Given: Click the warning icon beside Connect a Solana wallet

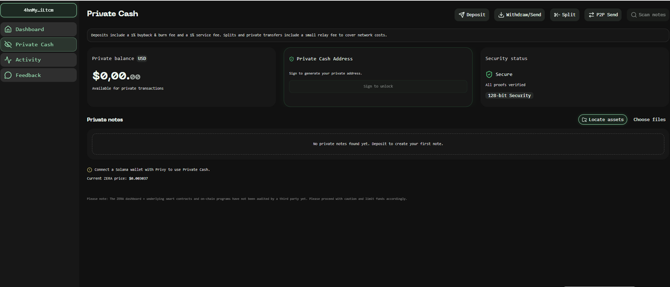Looking at the screenshot, I should (x=90, y=169).
